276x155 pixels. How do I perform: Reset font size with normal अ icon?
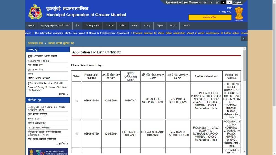(x=211, y=2)
